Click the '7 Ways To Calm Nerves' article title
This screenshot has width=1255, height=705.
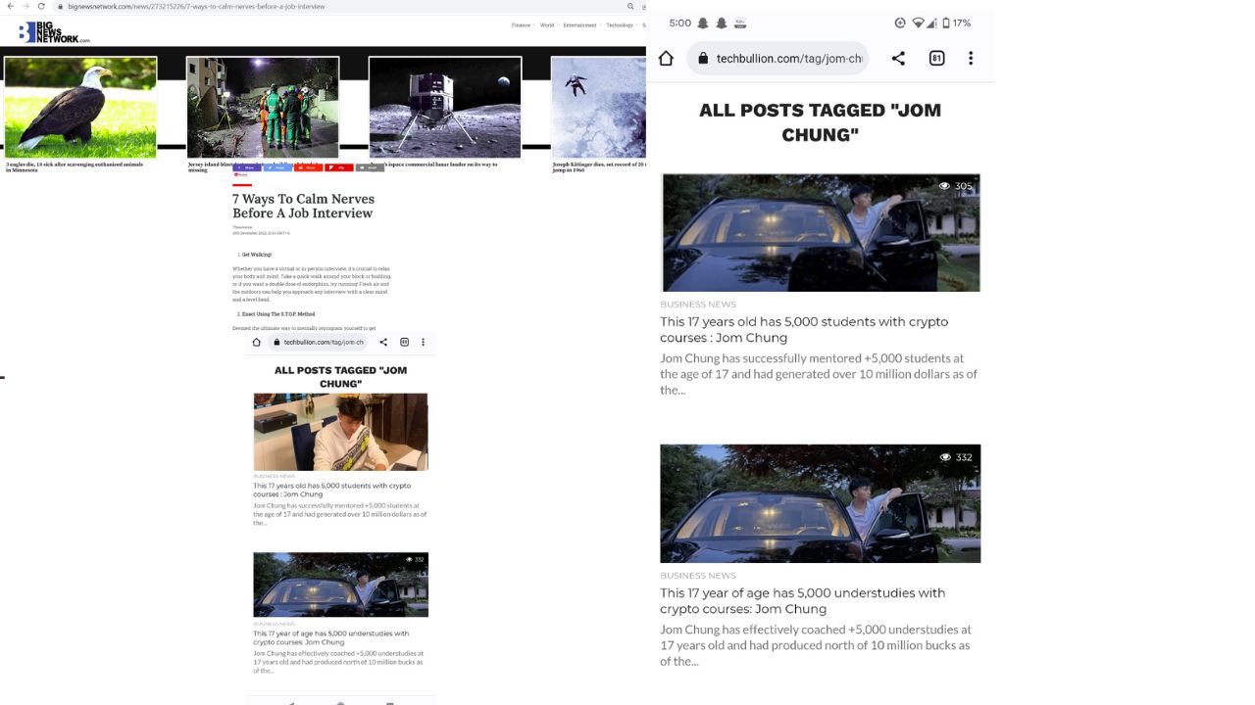pyautogui.click(x=304, y=206)
